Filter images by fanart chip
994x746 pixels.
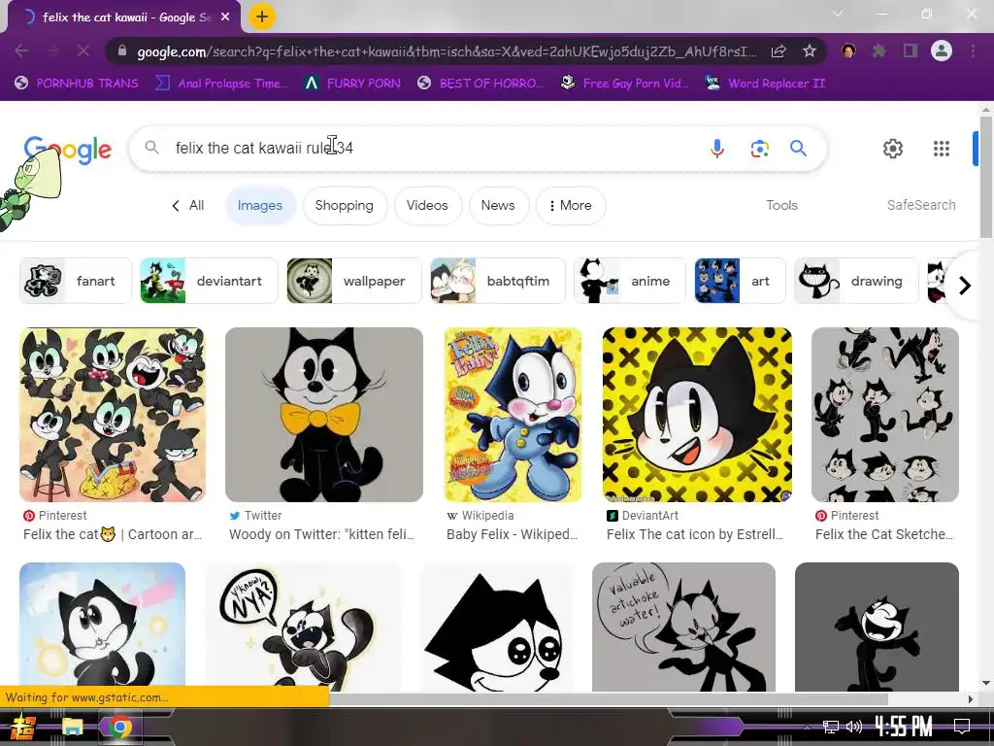(x=76, y=281)
